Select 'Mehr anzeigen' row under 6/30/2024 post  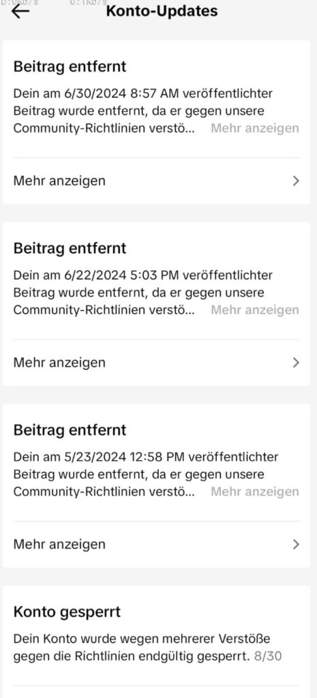click(156, 181)
